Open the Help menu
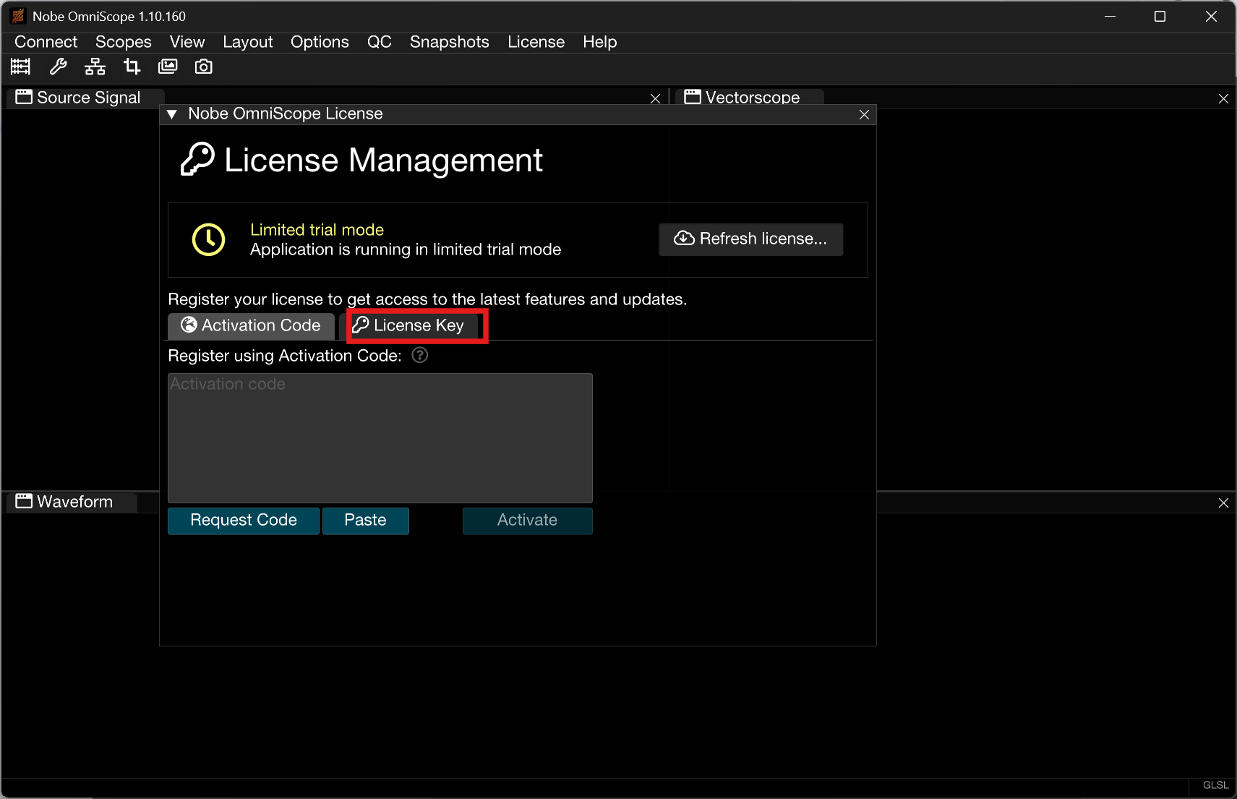This screenshot has width=1237, height=799. pyautogui.click(x=600, y=42)
